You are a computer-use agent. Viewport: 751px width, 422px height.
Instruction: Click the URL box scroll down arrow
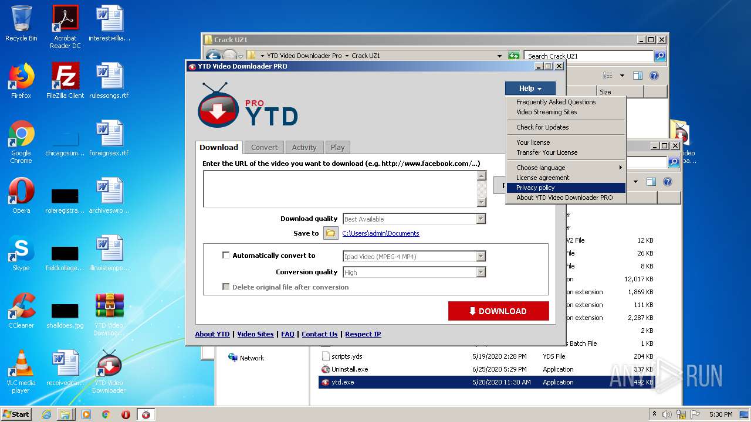click(x=482, y=202)
